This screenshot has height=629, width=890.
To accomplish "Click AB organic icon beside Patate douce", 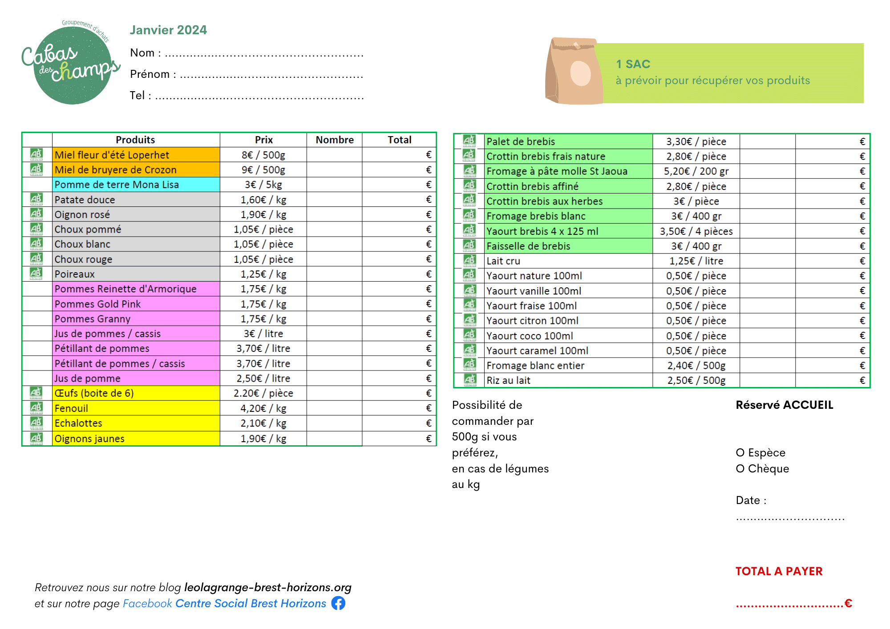I will (36, 199).
